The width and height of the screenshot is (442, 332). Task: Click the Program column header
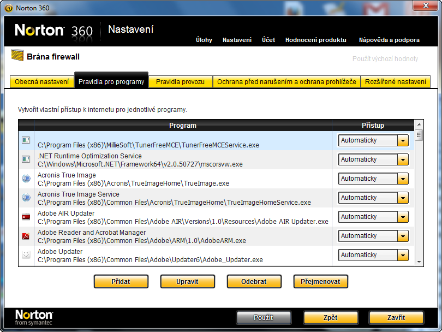point(183,126)
